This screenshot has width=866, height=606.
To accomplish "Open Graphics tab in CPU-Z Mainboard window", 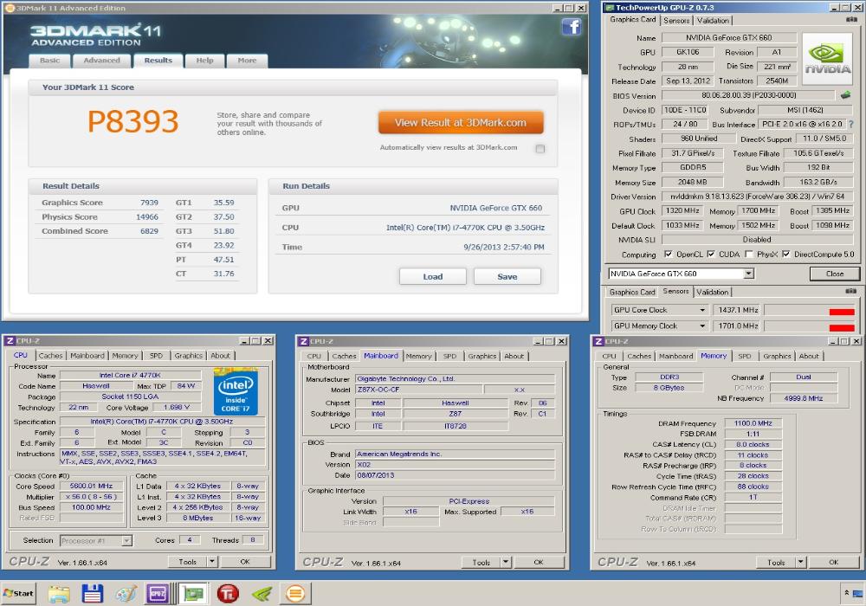I will (x=482, y=357).
